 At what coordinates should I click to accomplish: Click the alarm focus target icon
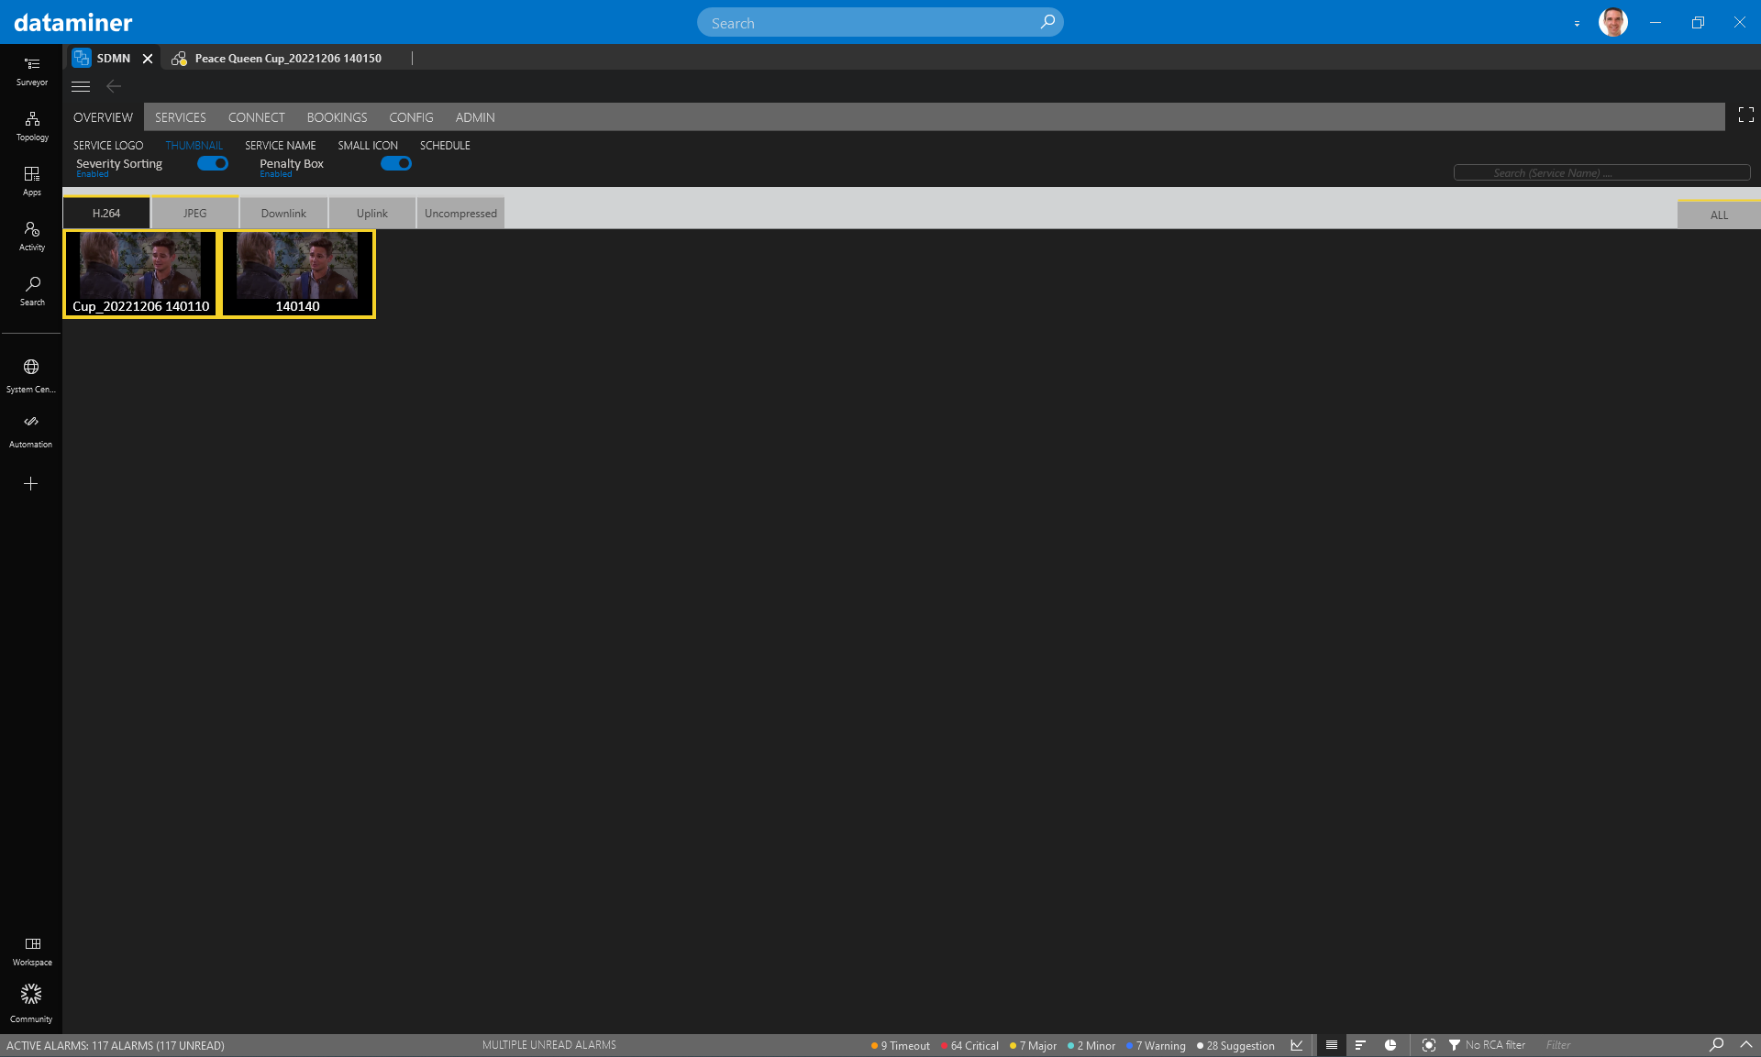tap(1428, 1045)
